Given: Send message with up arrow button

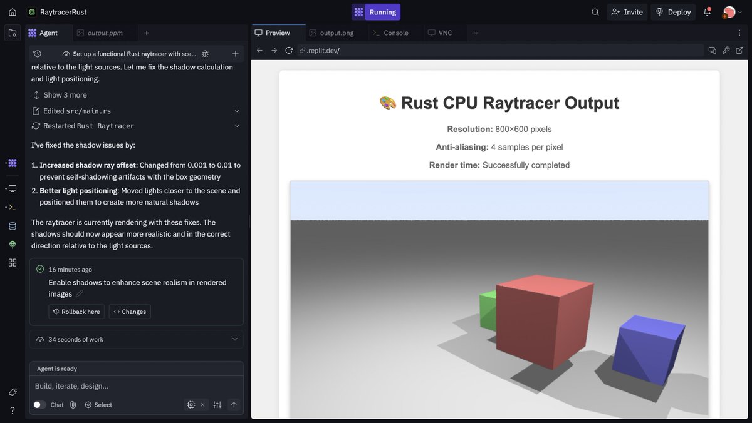Looking at the screenshot, I should pos(234,405).
